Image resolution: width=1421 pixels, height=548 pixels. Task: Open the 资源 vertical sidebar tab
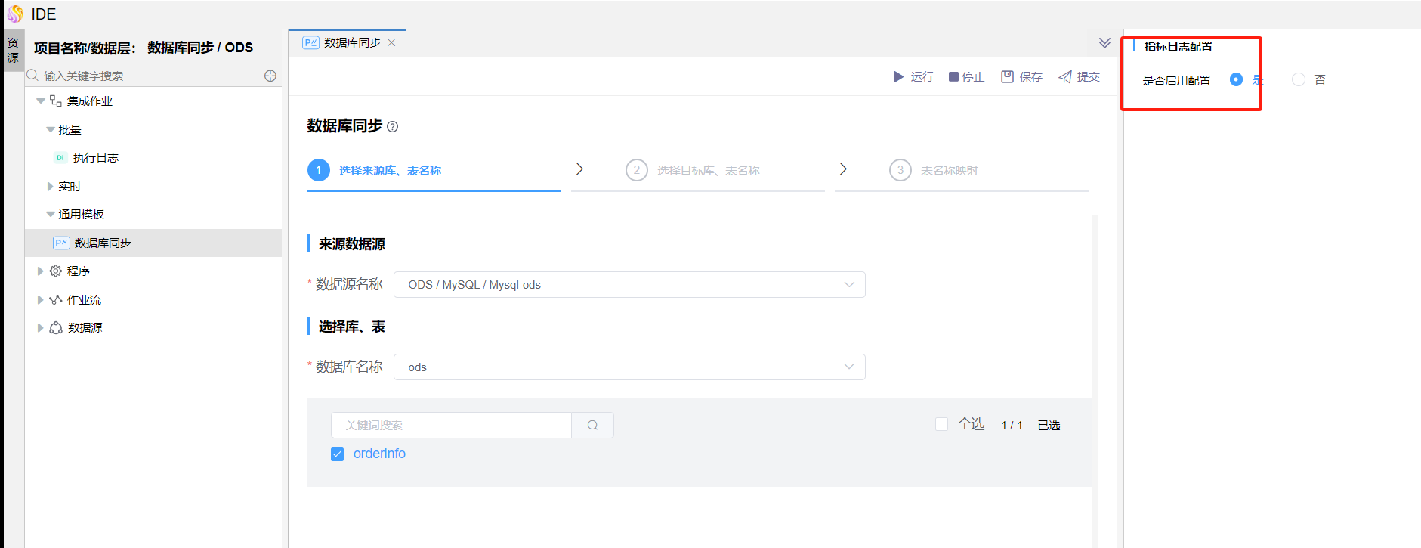[x=13, y=50]
